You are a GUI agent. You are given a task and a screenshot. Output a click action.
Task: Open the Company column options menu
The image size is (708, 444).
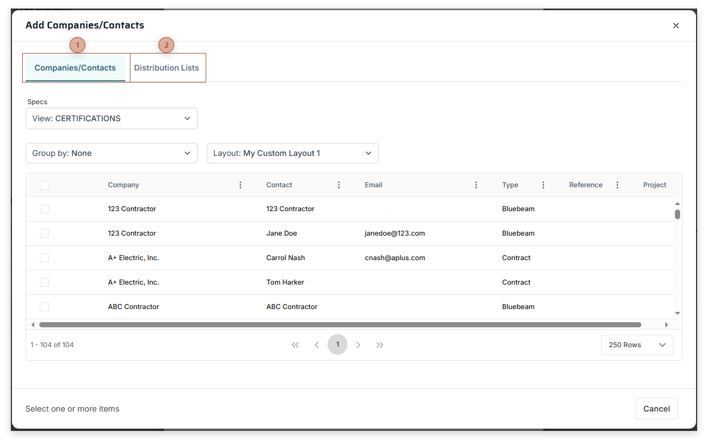pos(240,184)
